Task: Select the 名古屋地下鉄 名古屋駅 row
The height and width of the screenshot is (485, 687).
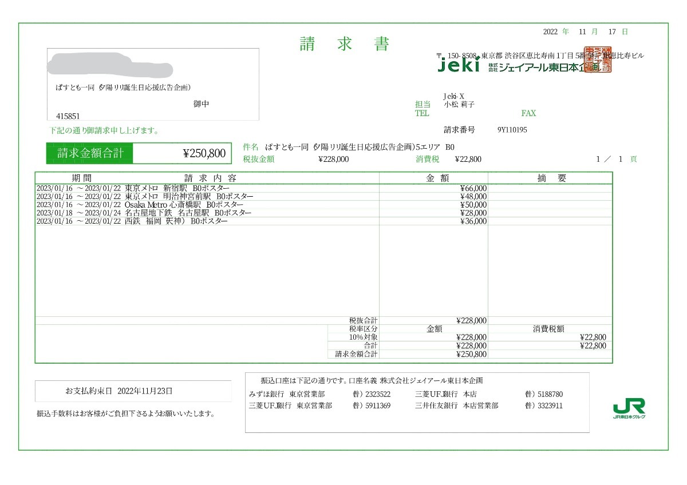Action: [x=323, y=212]
